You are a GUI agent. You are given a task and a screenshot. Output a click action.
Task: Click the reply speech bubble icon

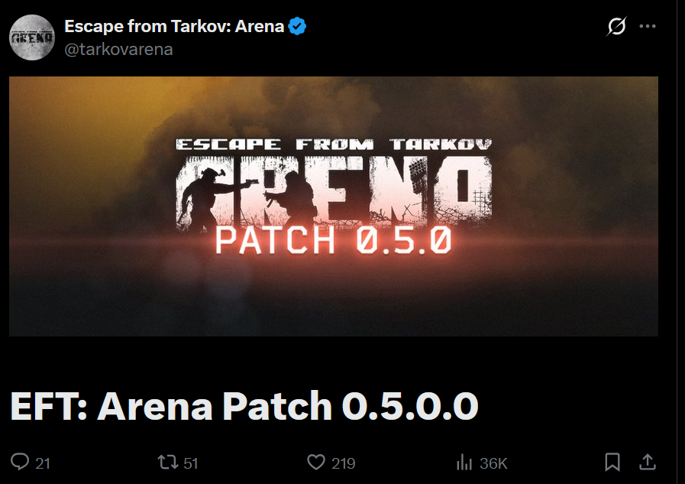coord(20,462)
